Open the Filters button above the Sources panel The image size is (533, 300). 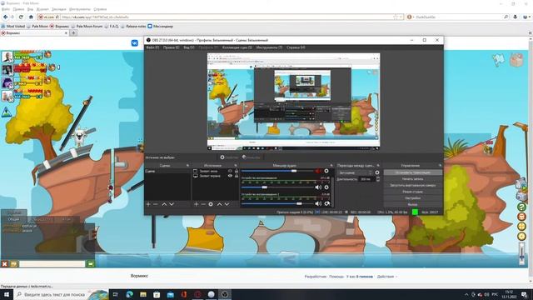pos(252,157)
